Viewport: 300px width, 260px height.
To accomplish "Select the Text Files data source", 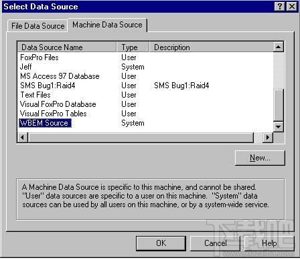I will click(35, 95).
